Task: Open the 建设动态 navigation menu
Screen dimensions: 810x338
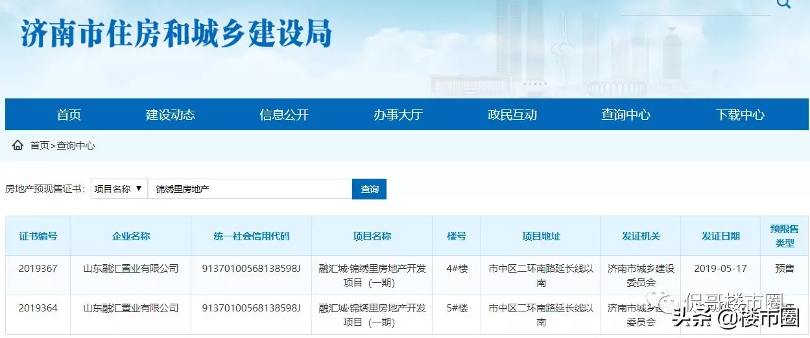Action: click(171, 115)
